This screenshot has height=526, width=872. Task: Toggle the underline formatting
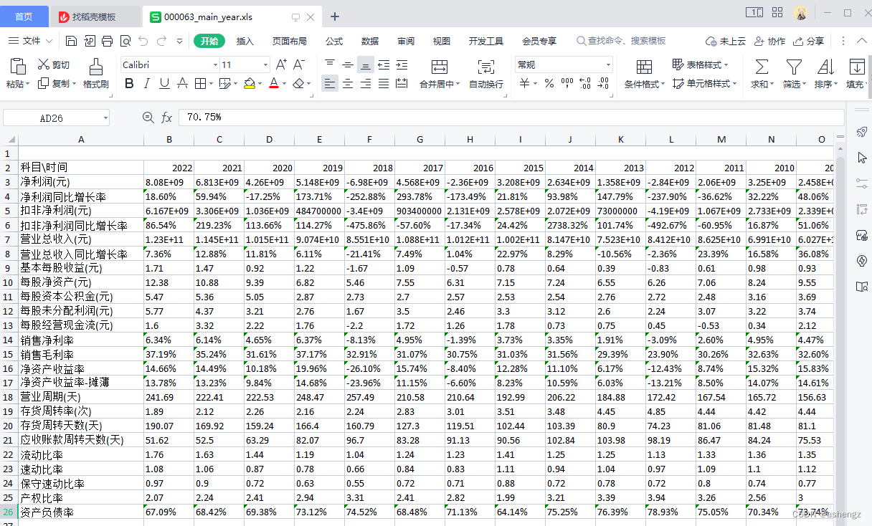165,82
